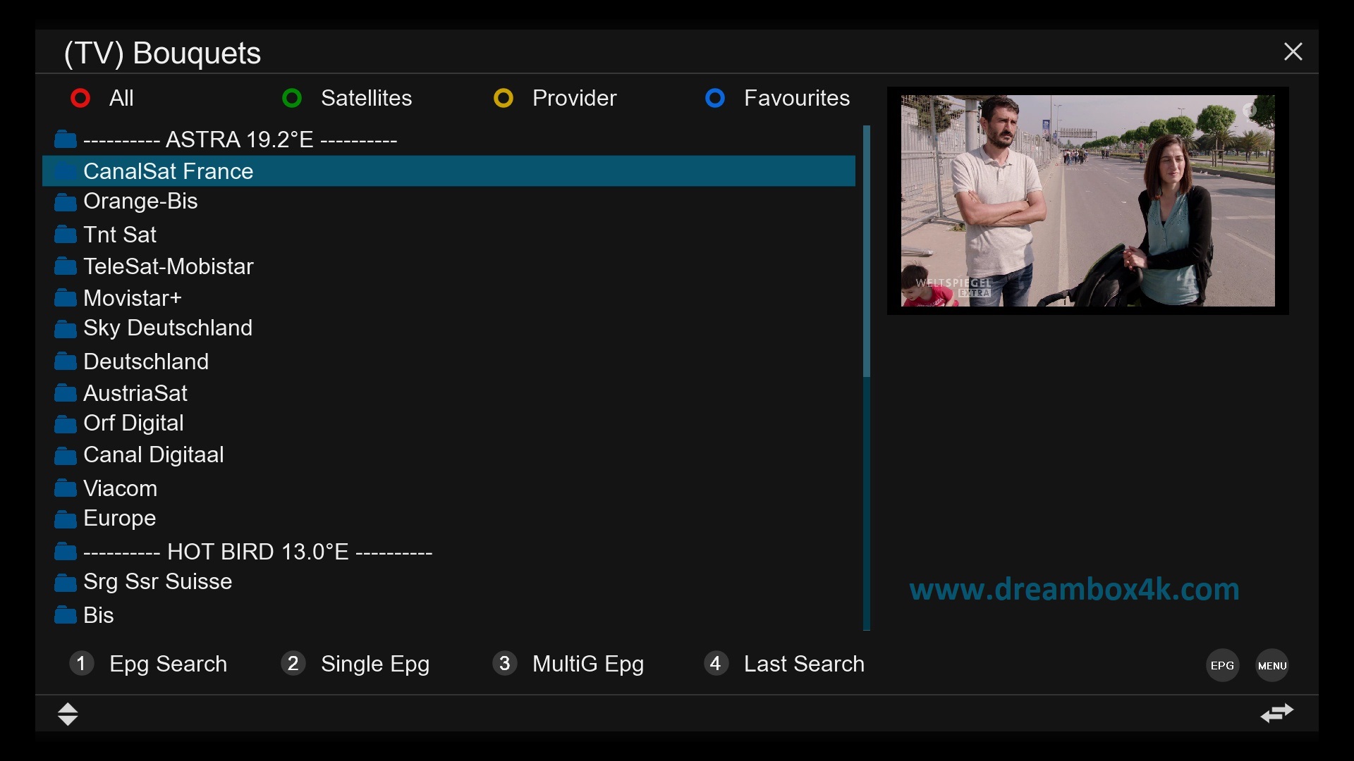Open Last Search
This screenshot has width=1354, height=761.
[804, 664]
